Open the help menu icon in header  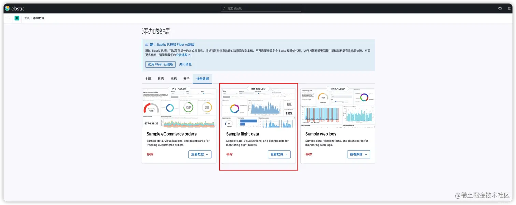click(x=500, y=9)
